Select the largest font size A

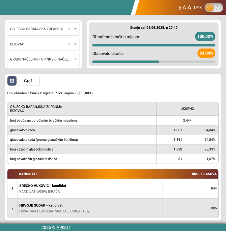[x=189, y=7]
